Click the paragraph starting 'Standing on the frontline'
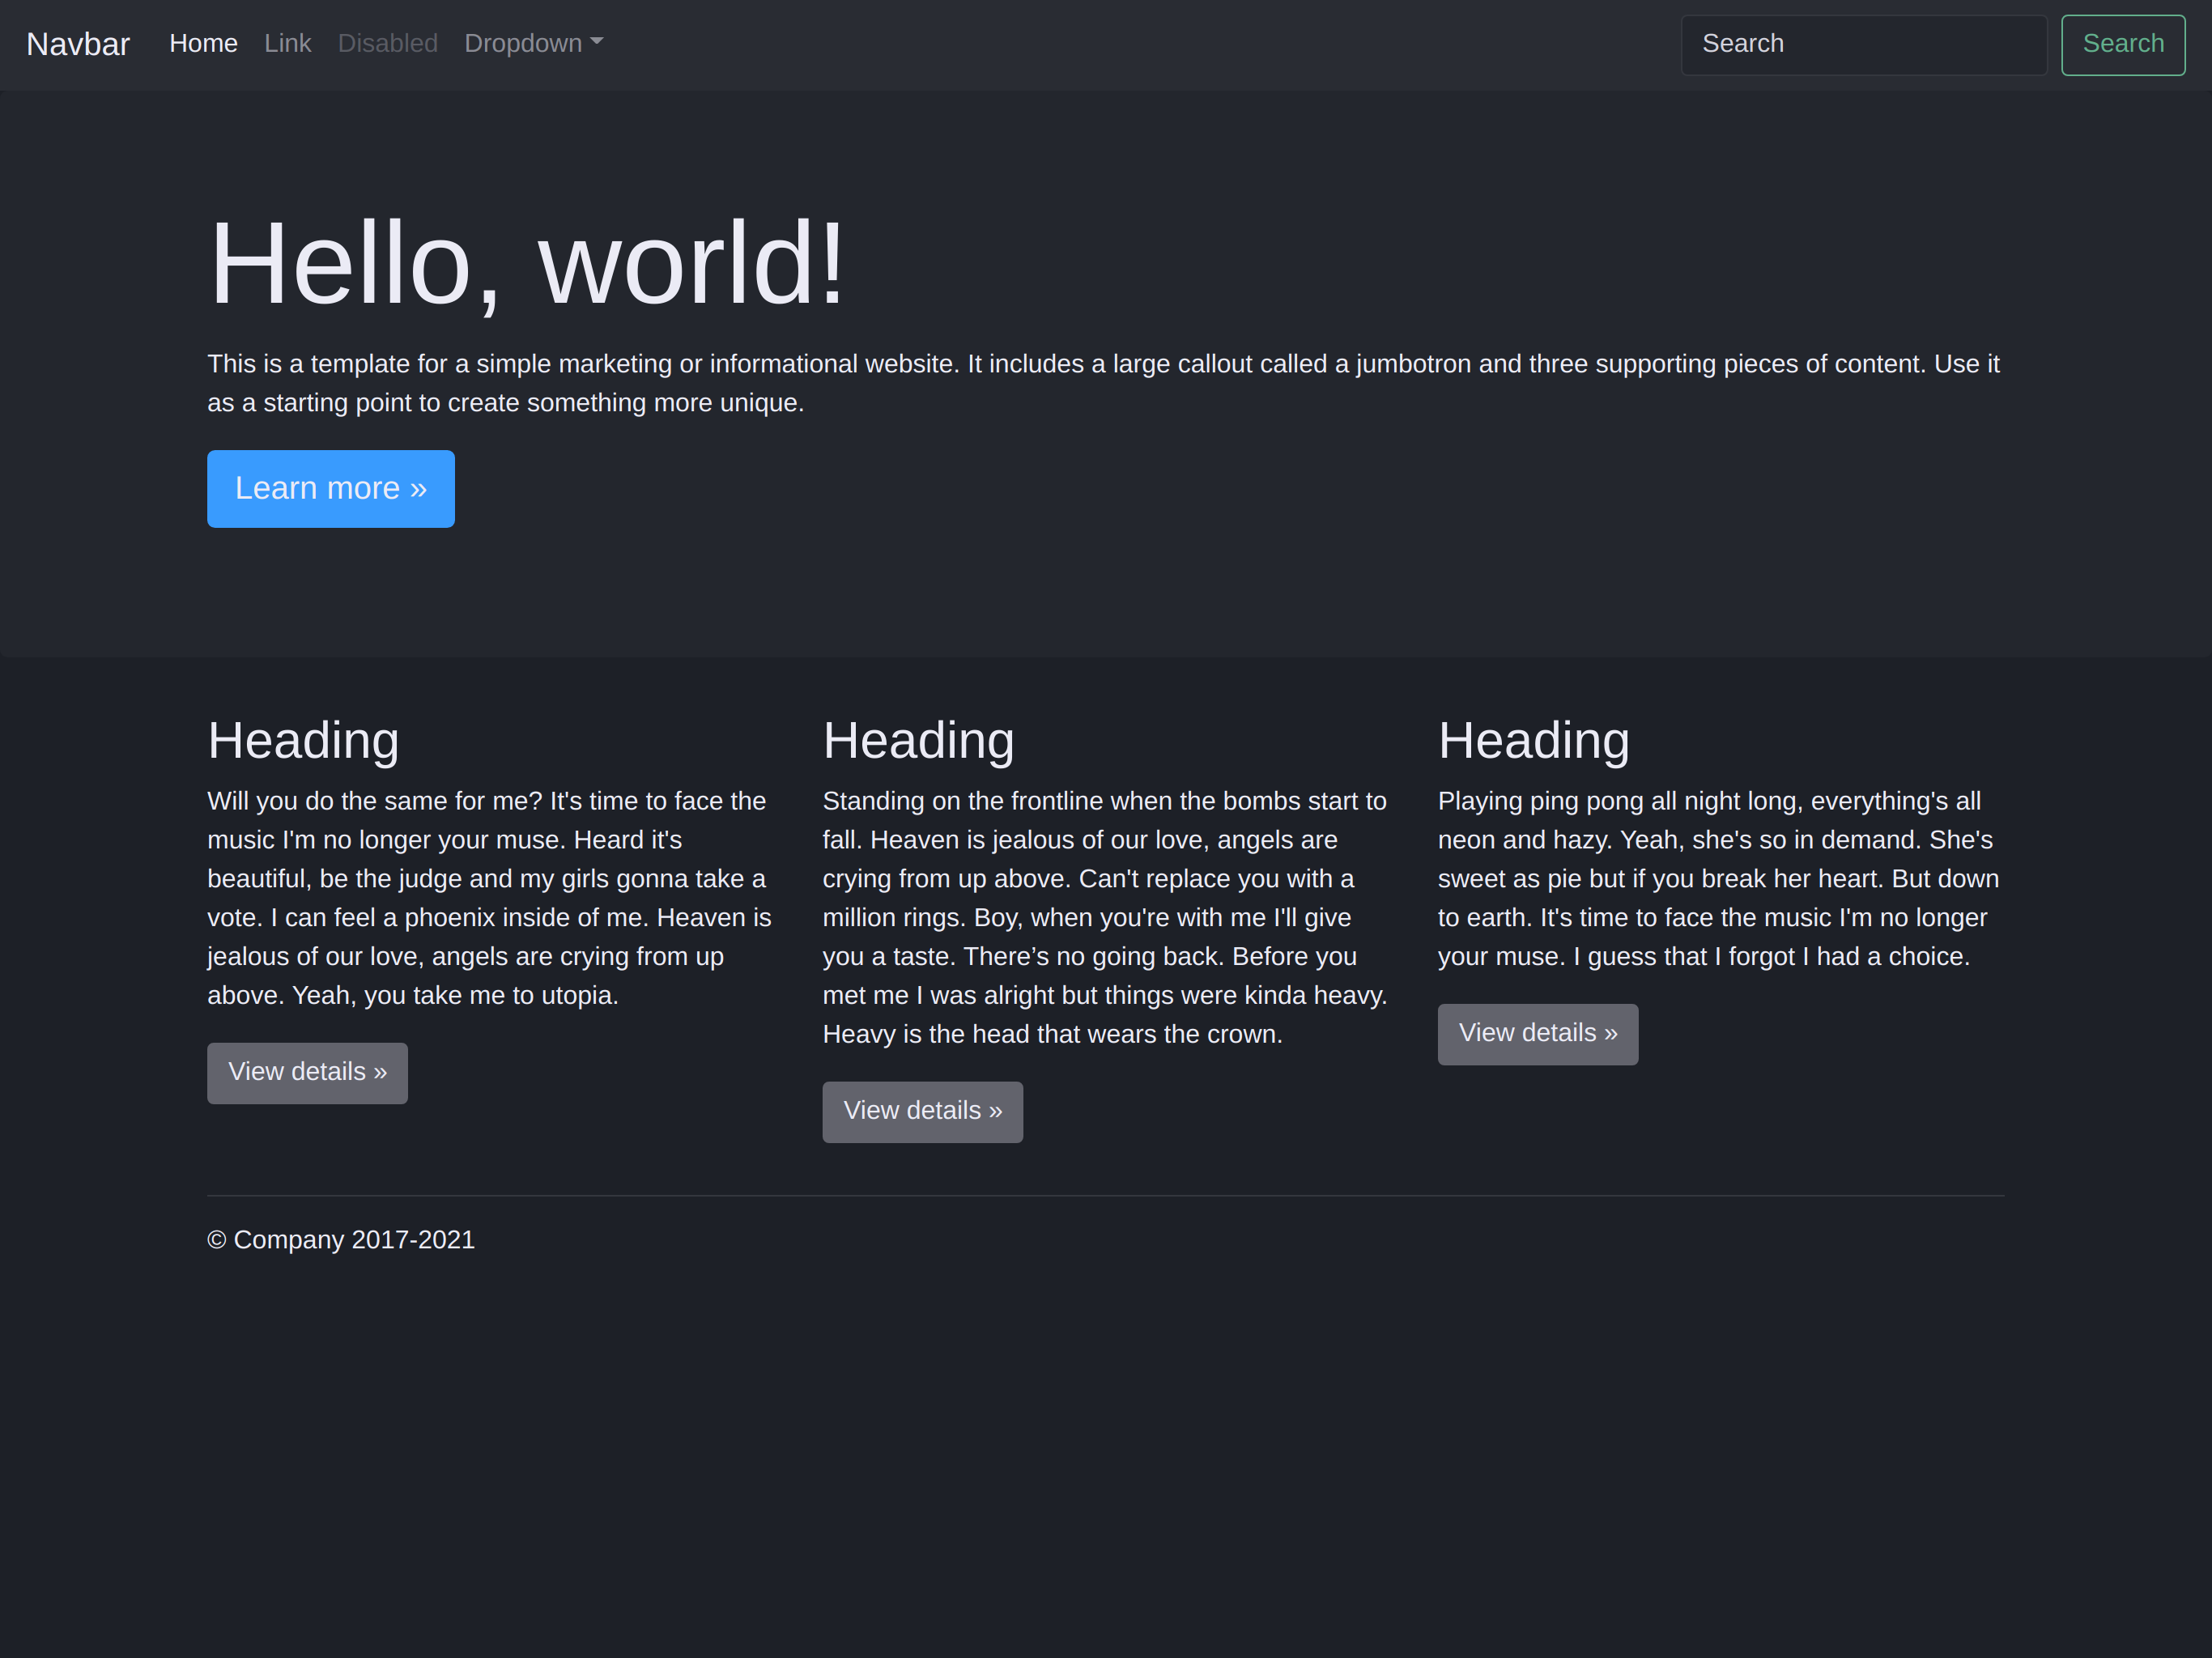The height and width of the screenshot is (1658, 2212). tap(1105, 917)
